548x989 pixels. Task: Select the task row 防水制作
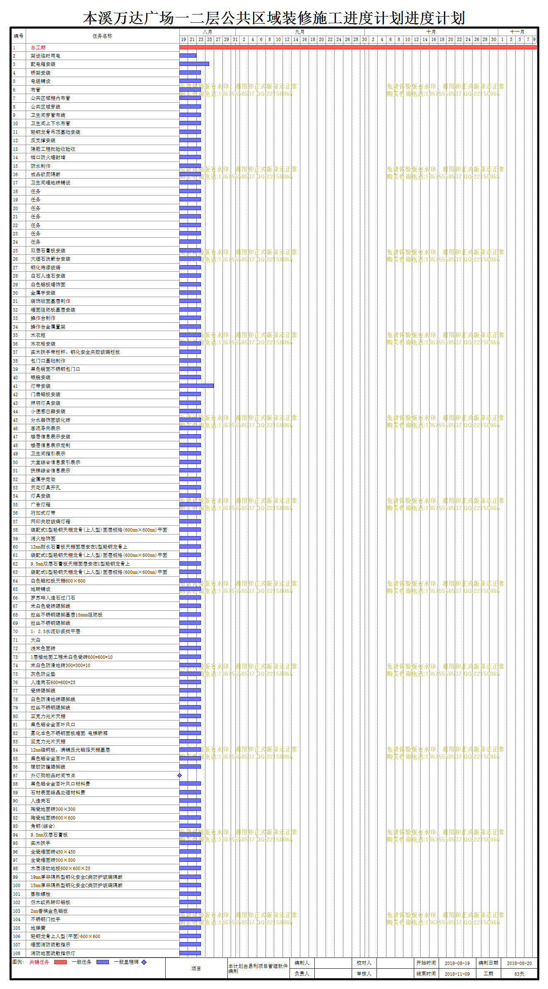pyautogui.click(x=95, y=166)
